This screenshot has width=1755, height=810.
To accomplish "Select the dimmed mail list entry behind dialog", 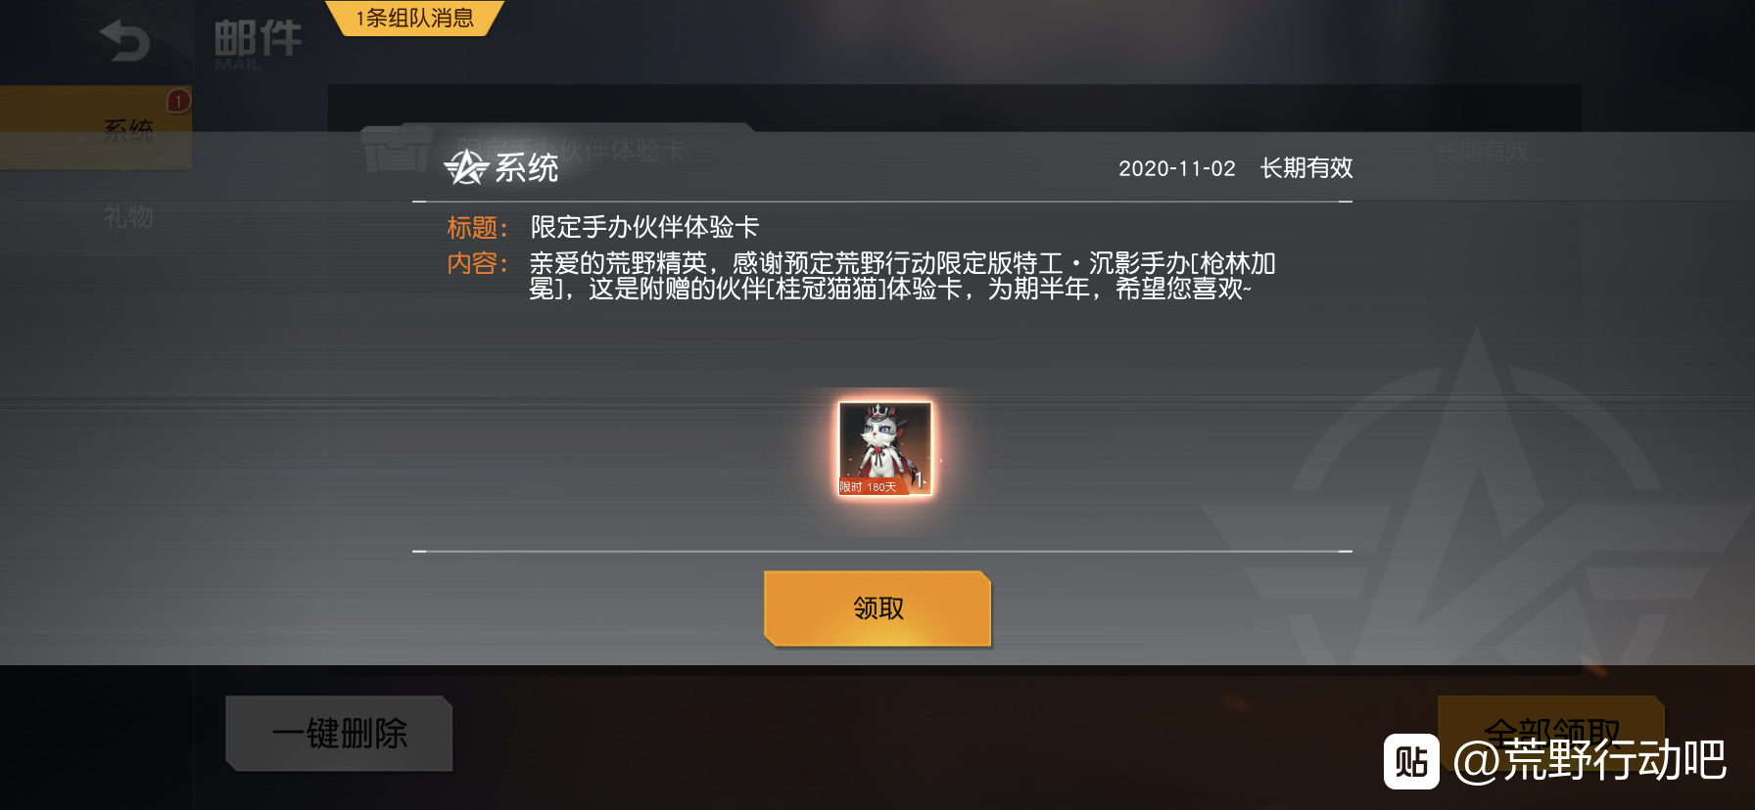I will (954, 151).
